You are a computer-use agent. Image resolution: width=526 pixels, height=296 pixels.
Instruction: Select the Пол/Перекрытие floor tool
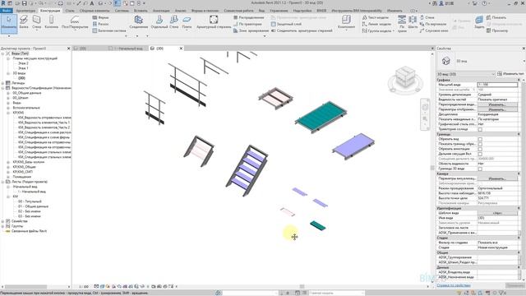pyautogui.click(x=75, y=22)
